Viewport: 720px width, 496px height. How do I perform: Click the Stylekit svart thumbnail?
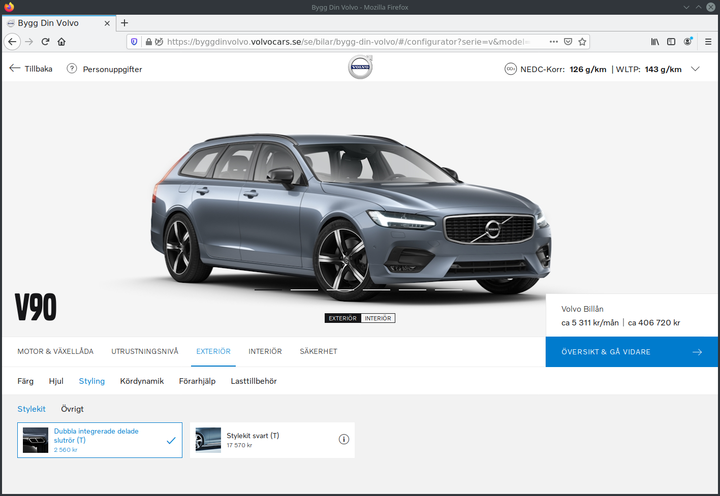pyautogui.click(x=208, y=440)
